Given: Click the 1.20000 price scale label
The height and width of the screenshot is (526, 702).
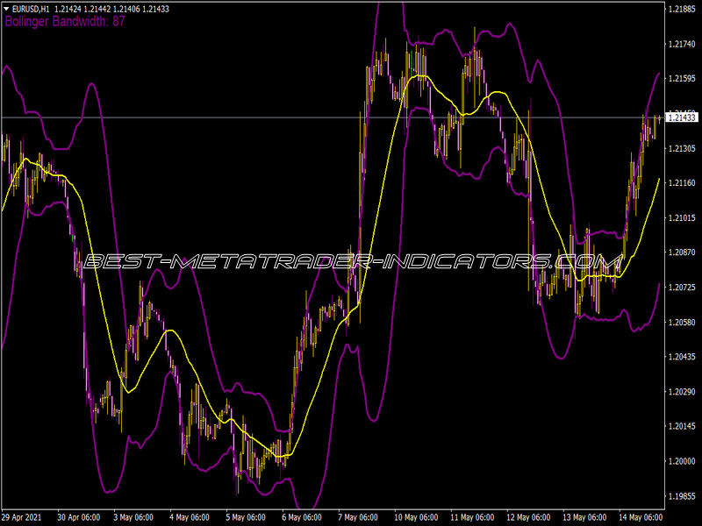Looking at the screenshot, I should pos(682,461).
